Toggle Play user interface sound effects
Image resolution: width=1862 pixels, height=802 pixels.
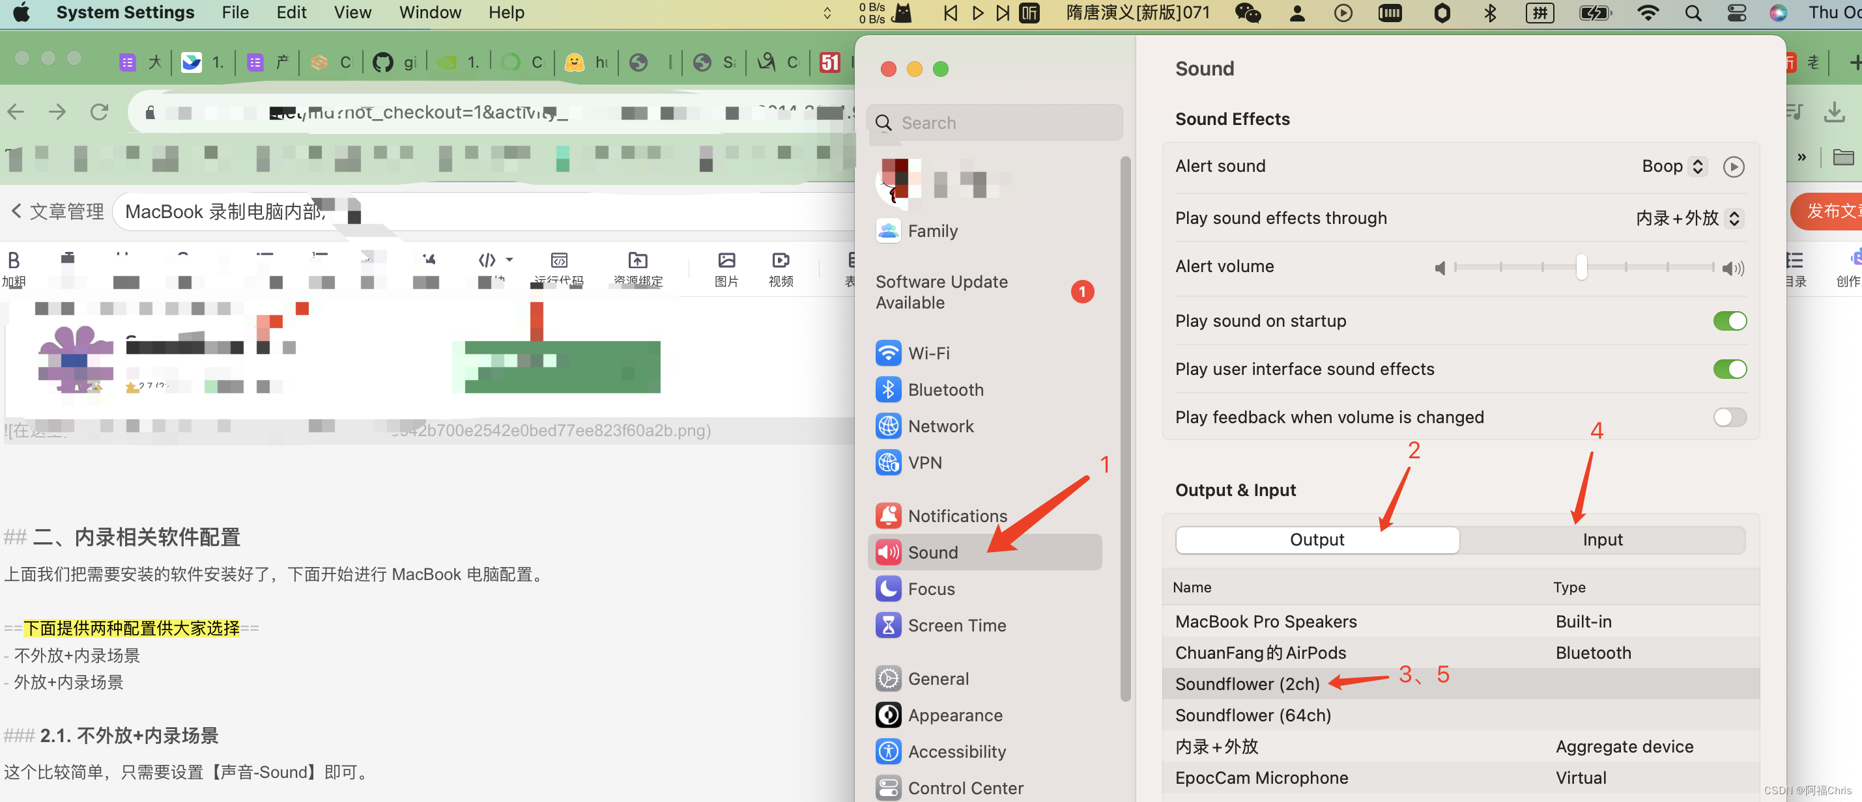[x=1730, y=369]
